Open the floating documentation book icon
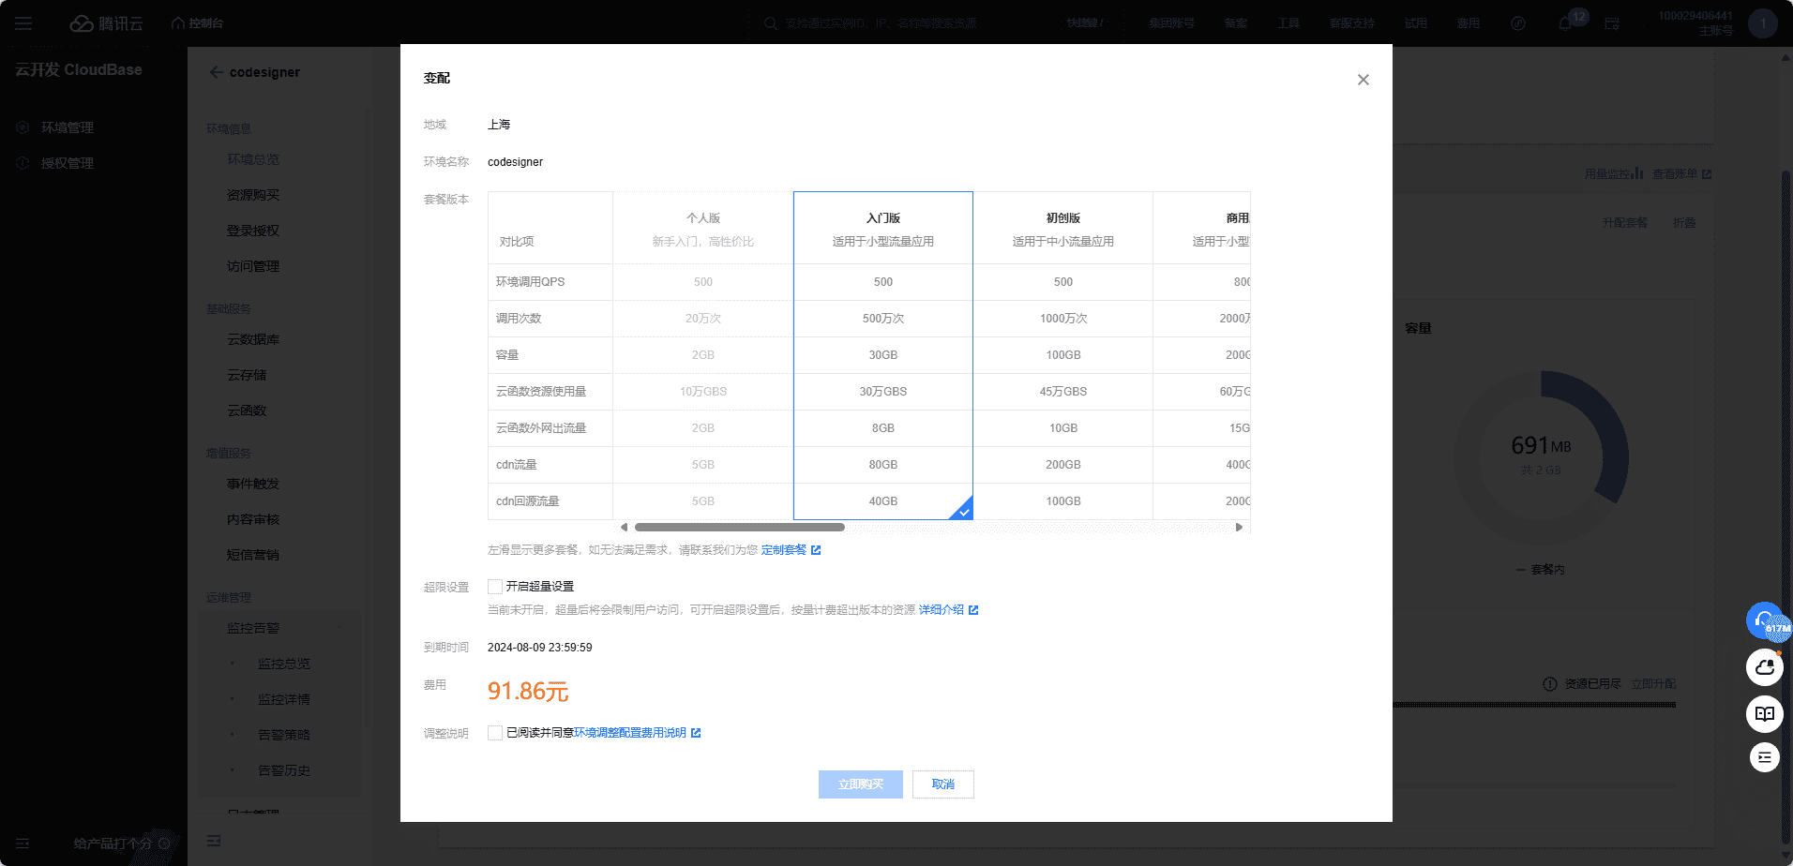Image resolution: width=1793 pixels, height=866 pixels. point(1765,713)
